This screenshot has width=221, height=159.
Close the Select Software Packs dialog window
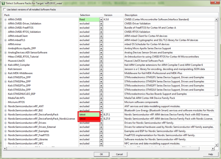pyautogui.click(x=215, y=2)
